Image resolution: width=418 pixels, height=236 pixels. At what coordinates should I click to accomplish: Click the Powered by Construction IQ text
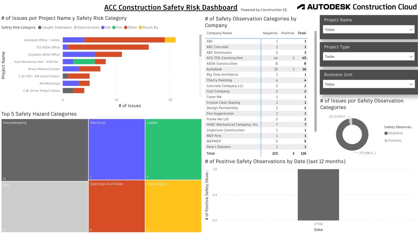[264, 10]
